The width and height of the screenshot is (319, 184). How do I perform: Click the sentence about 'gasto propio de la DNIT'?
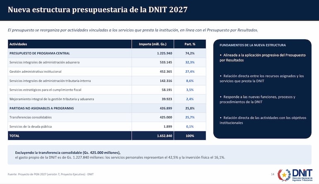click(120, 158)
